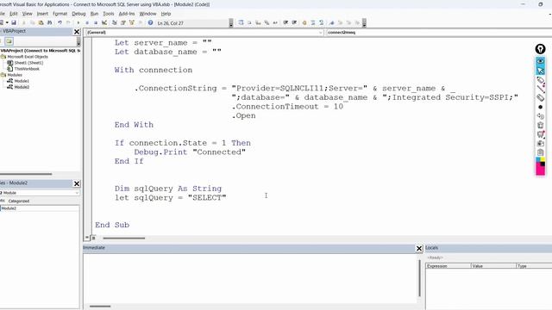Clear annotations with the trash icon

coord(541,125)
